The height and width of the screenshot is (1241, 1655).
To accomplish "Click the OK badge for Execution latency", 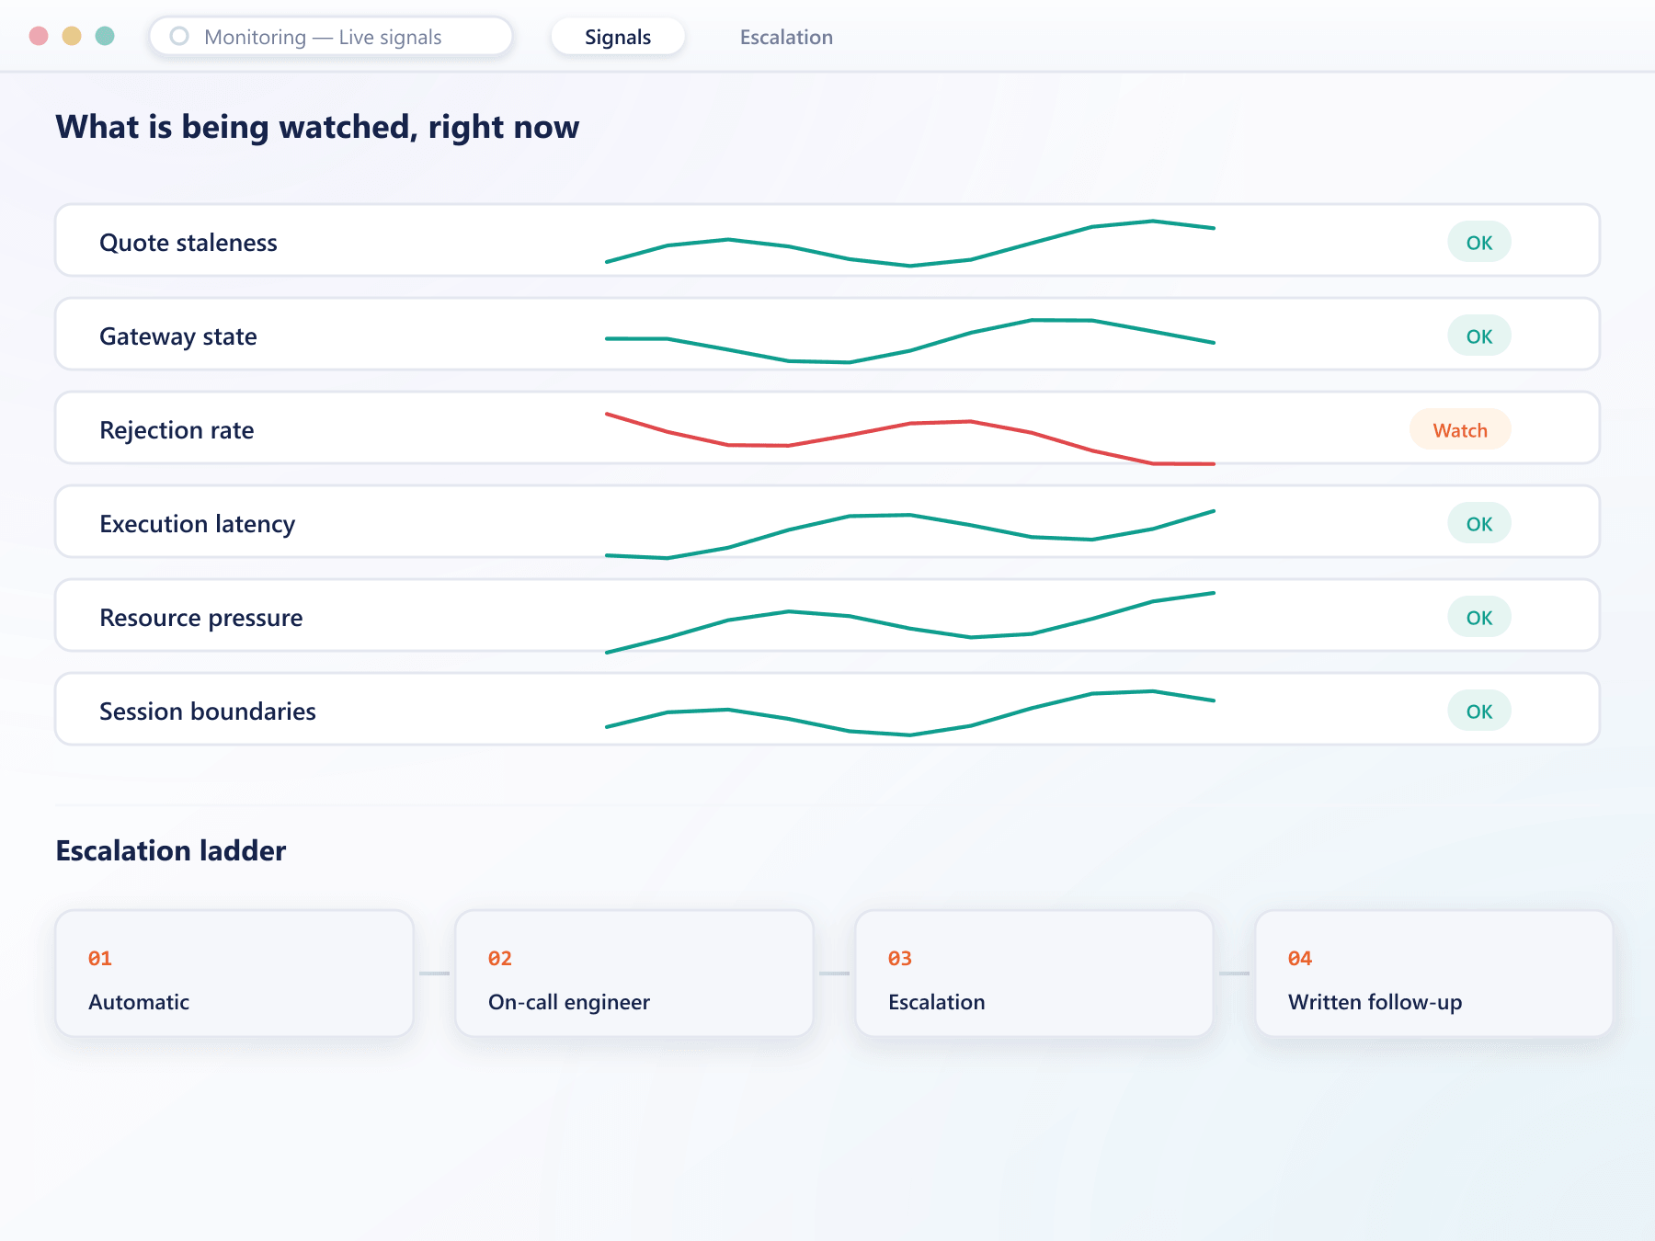I will point(1479,524).
